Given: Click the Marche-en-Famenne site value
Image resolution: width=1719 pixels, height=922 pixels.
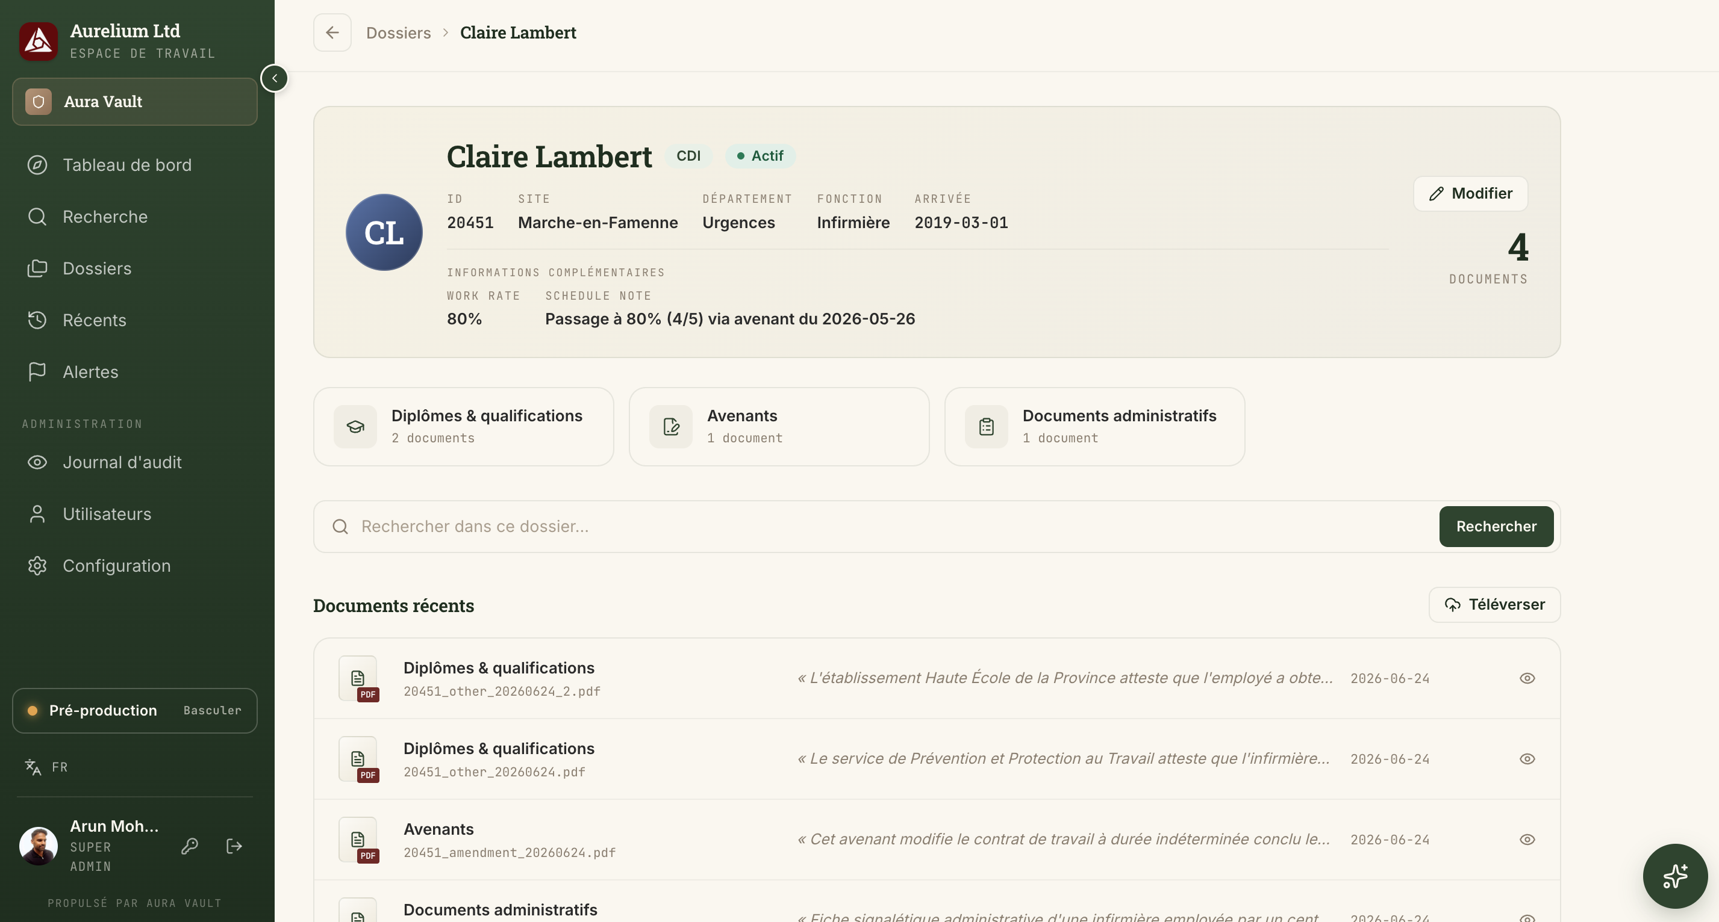Looking at the screenshot, I should pyautogui.click(x=598, y=223).
